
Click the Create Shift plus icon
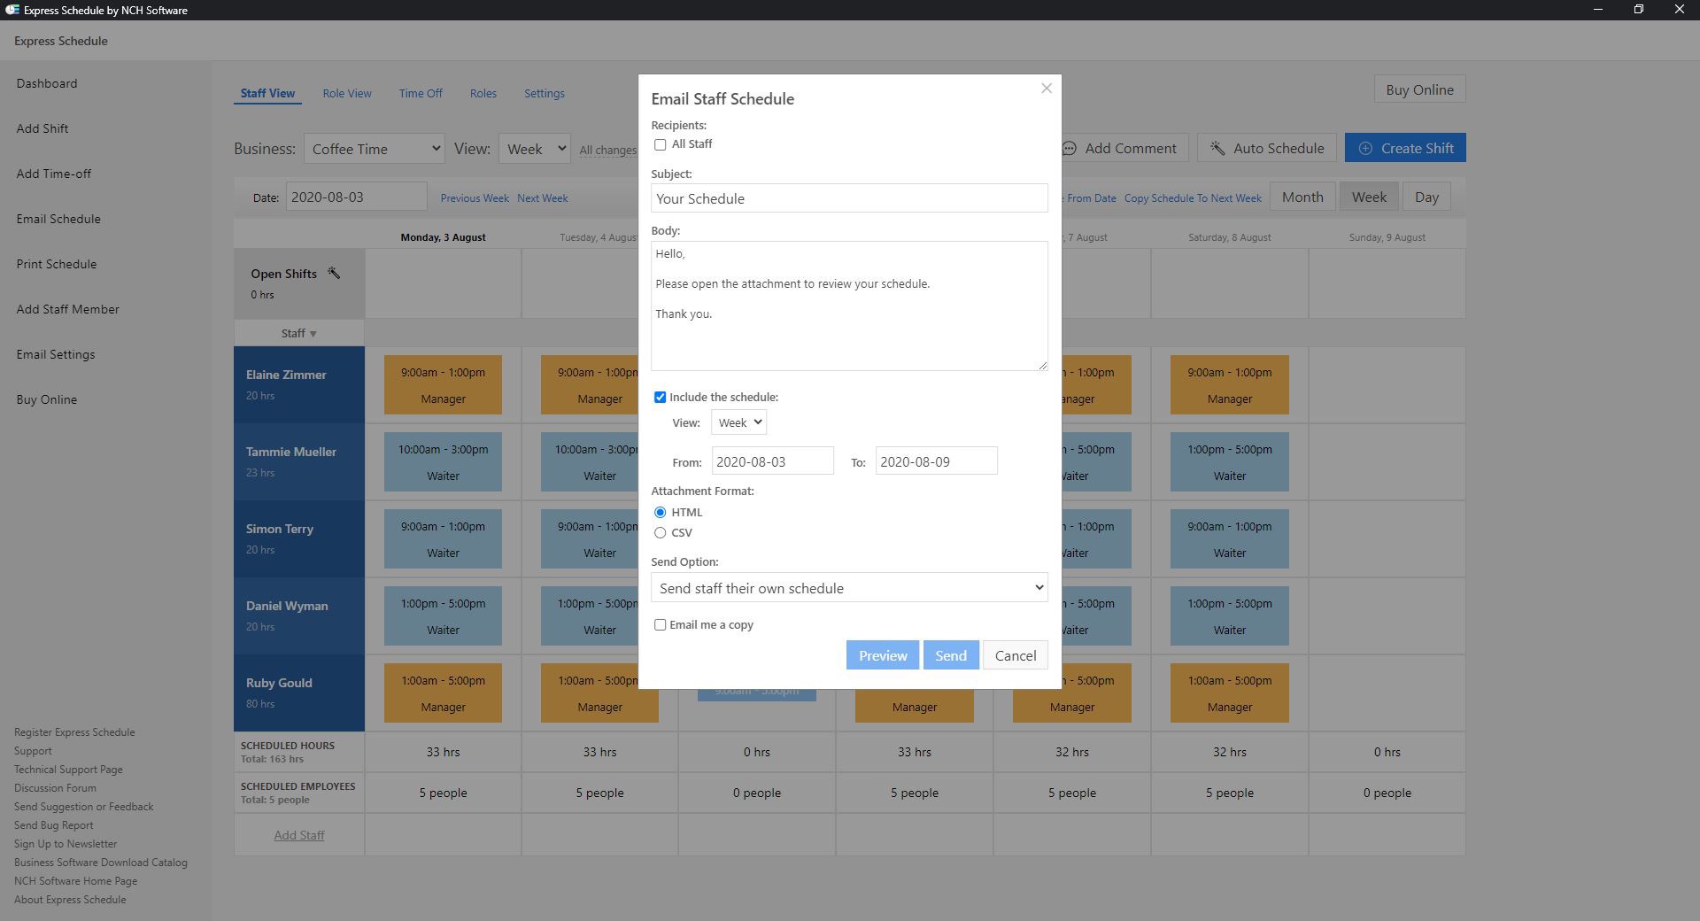1365,149
